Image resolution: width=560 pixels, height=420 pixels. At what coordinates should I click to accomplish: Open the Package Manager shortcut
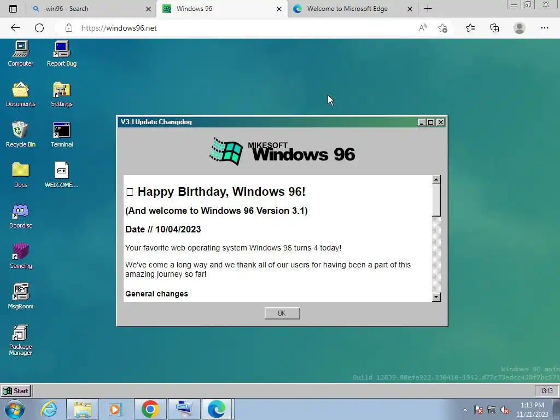(20, 340)
